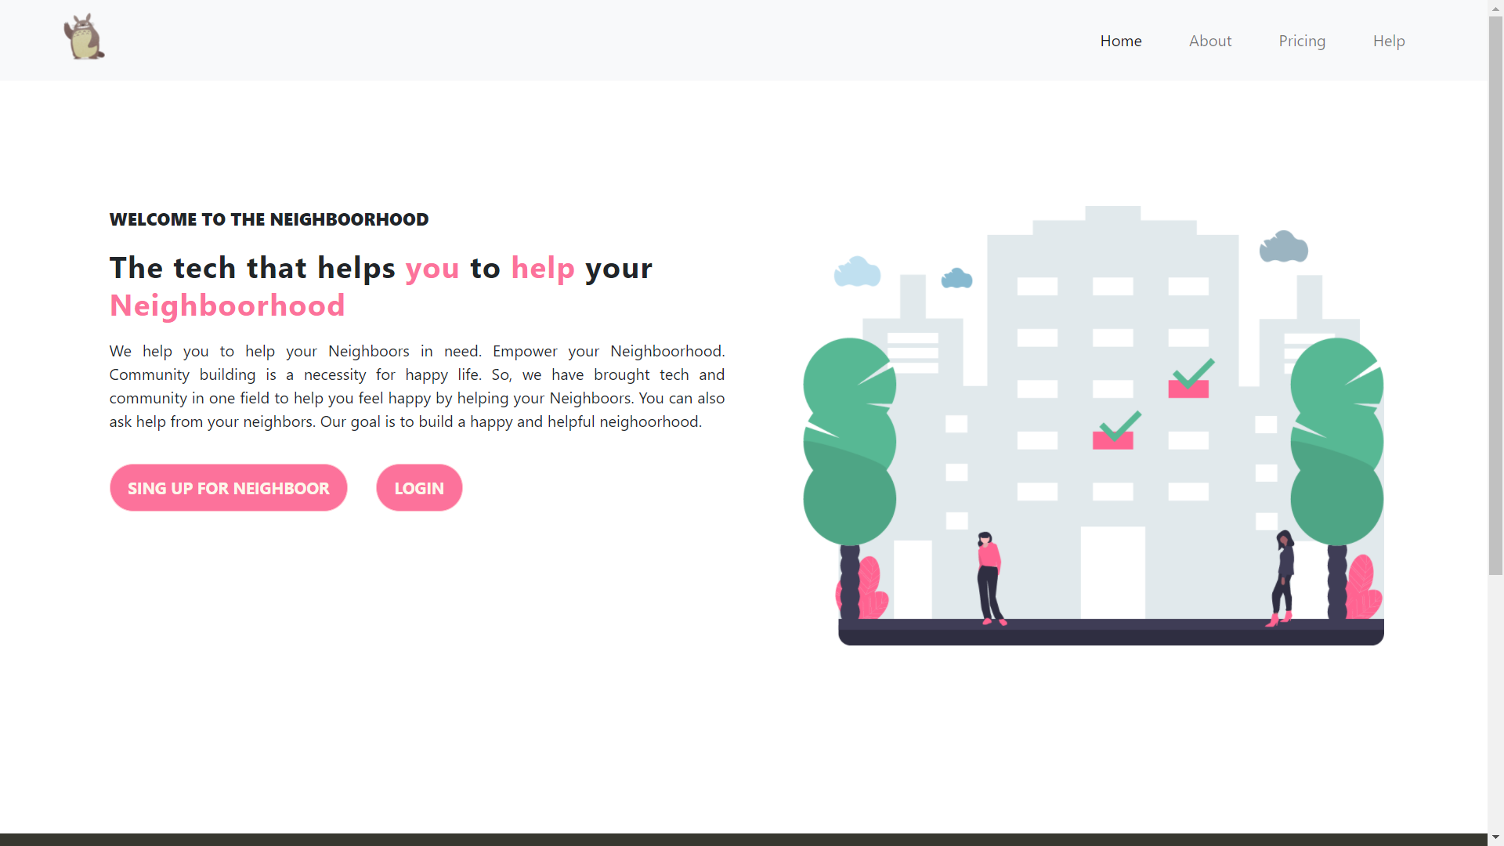Click the left green tree illustration

tap(850, 443)
